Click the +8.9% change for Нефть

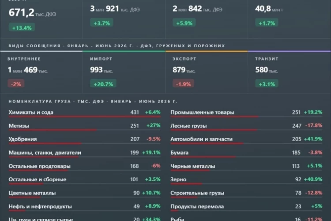(x=153, y=206)
